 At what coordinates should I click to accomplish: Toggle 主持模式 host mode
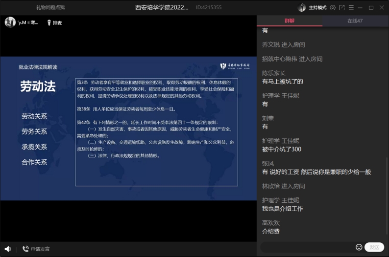(x=317, y=7)
